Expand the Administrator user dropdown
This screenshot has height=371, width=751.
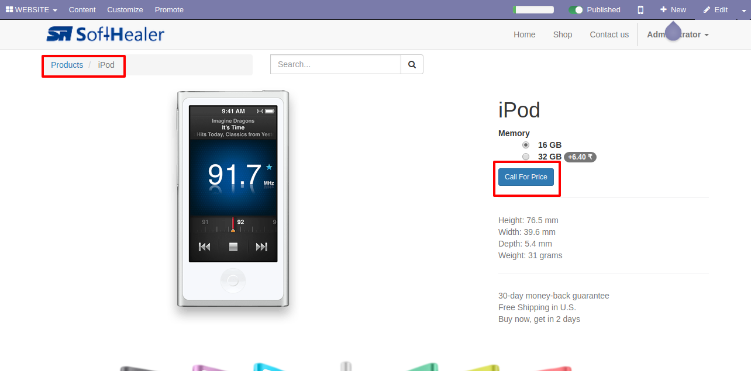678,34
